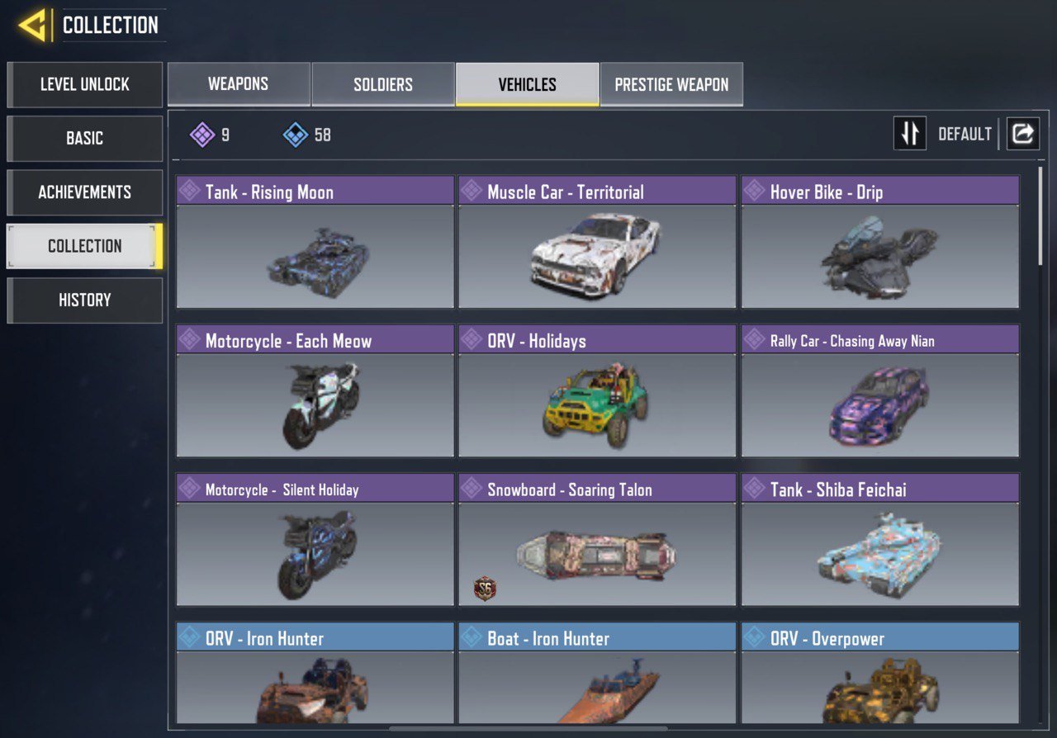The image size is (1057, 738).
Task: Open the History section
Action: [85, 300]
